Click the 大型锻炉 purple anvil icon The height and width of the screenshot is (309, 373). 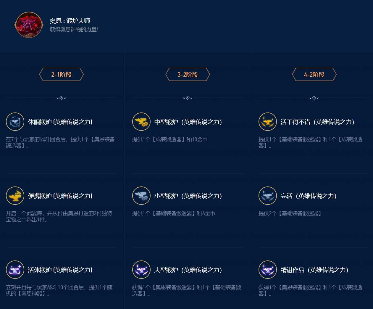point(141,270)
